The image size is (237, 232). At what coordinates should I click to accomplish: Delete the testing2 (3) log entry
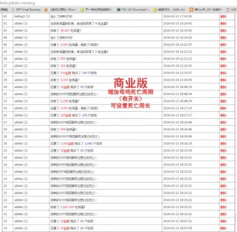coord(223,17)
